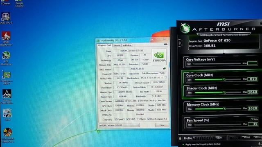Open the S.T.A.L.K.E.R. desktop shortcut
Viewport: 262px width, 147px height.
(x=7, y=135)
